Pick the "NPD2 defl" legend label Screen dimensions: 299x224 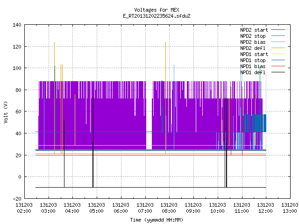point(253,48)
